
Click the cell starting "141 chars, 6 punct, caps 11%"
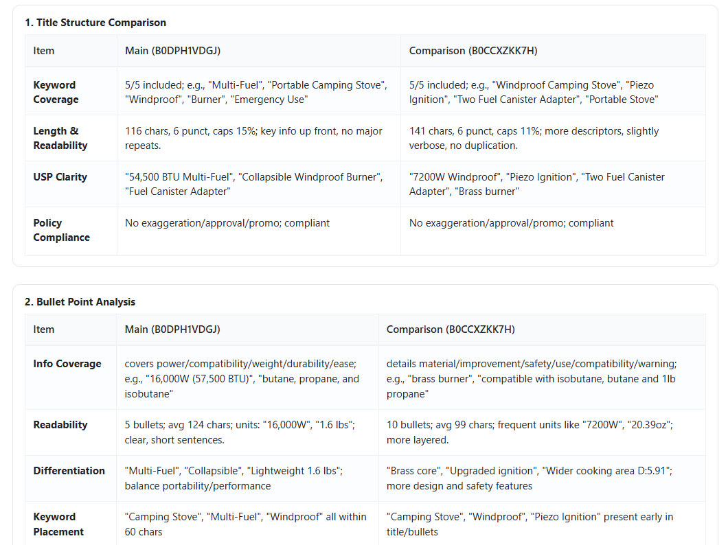pyautogui.click(x=534, y=138)
